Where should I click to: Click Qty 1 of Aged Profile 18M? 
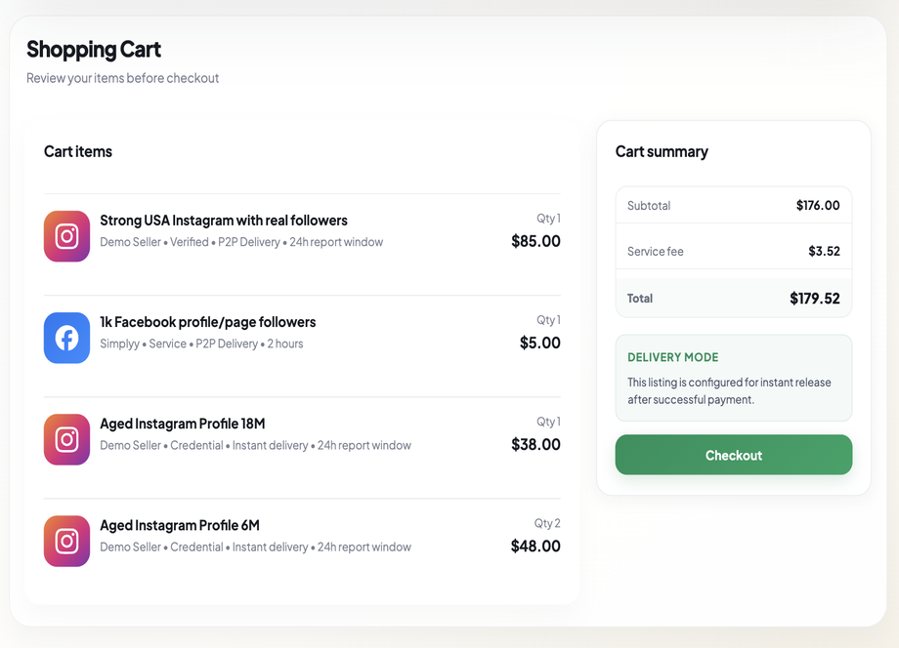point(548,422)
